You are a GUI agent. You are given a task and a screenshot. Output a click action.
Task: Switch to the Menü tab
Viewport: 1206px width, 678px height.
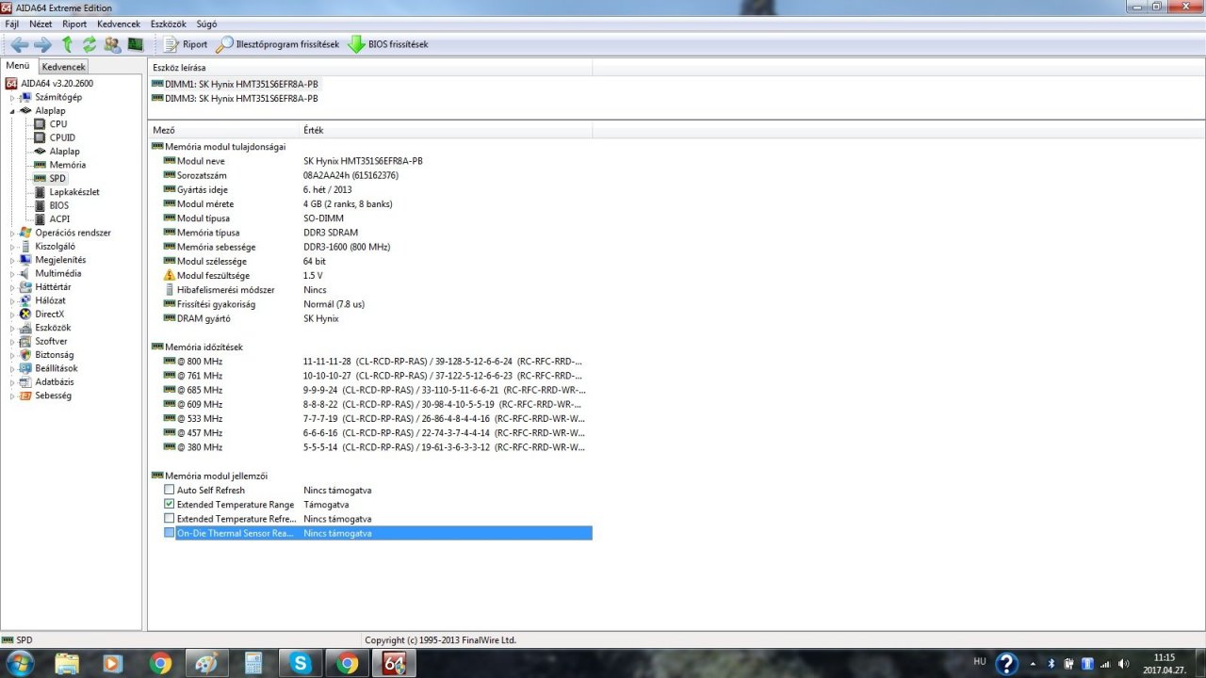click(18, 66)
